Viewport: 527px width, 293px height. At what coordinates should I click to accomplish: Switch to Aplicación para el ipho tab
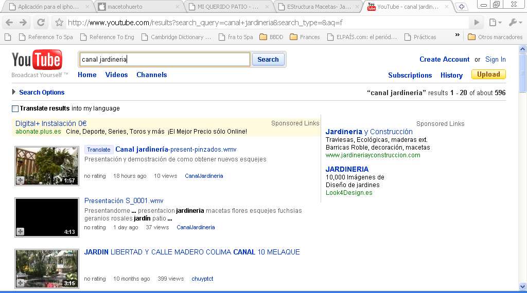click(x=48, y=7)
